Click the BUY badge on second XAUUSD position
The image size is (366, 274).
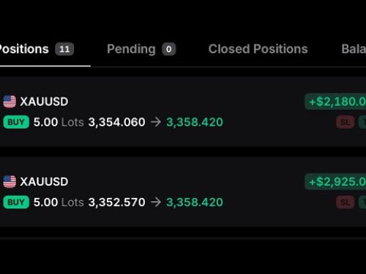tap(16, 202)
